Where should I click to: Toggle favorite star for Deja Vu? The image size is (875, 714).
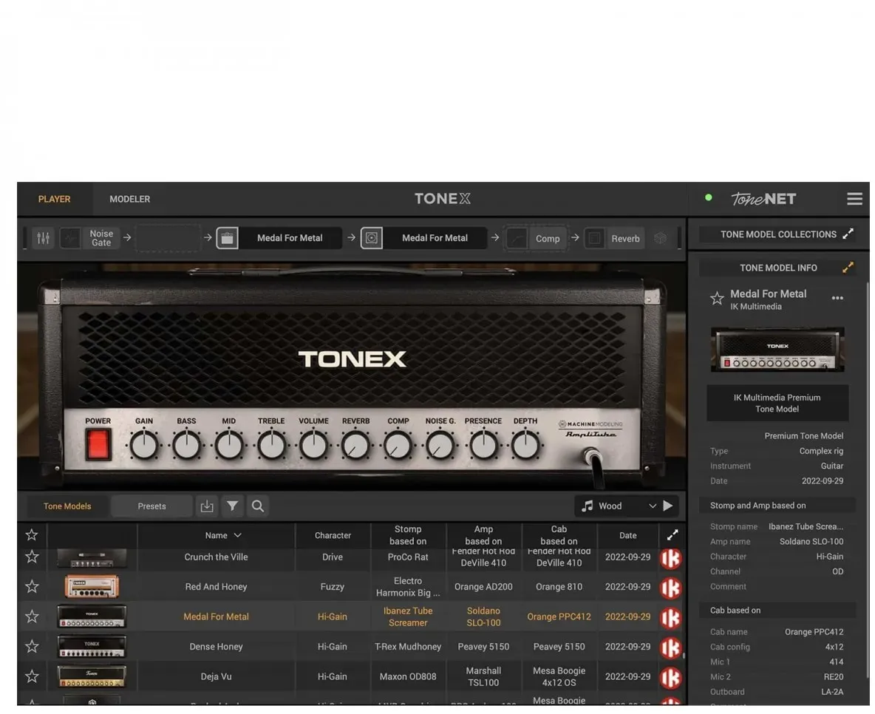32,676
